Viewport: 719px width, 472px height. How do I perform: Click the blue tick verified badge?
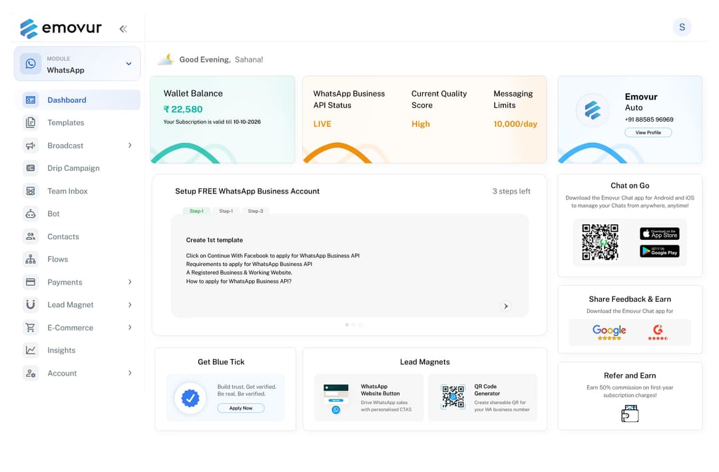tap(190, 398)
